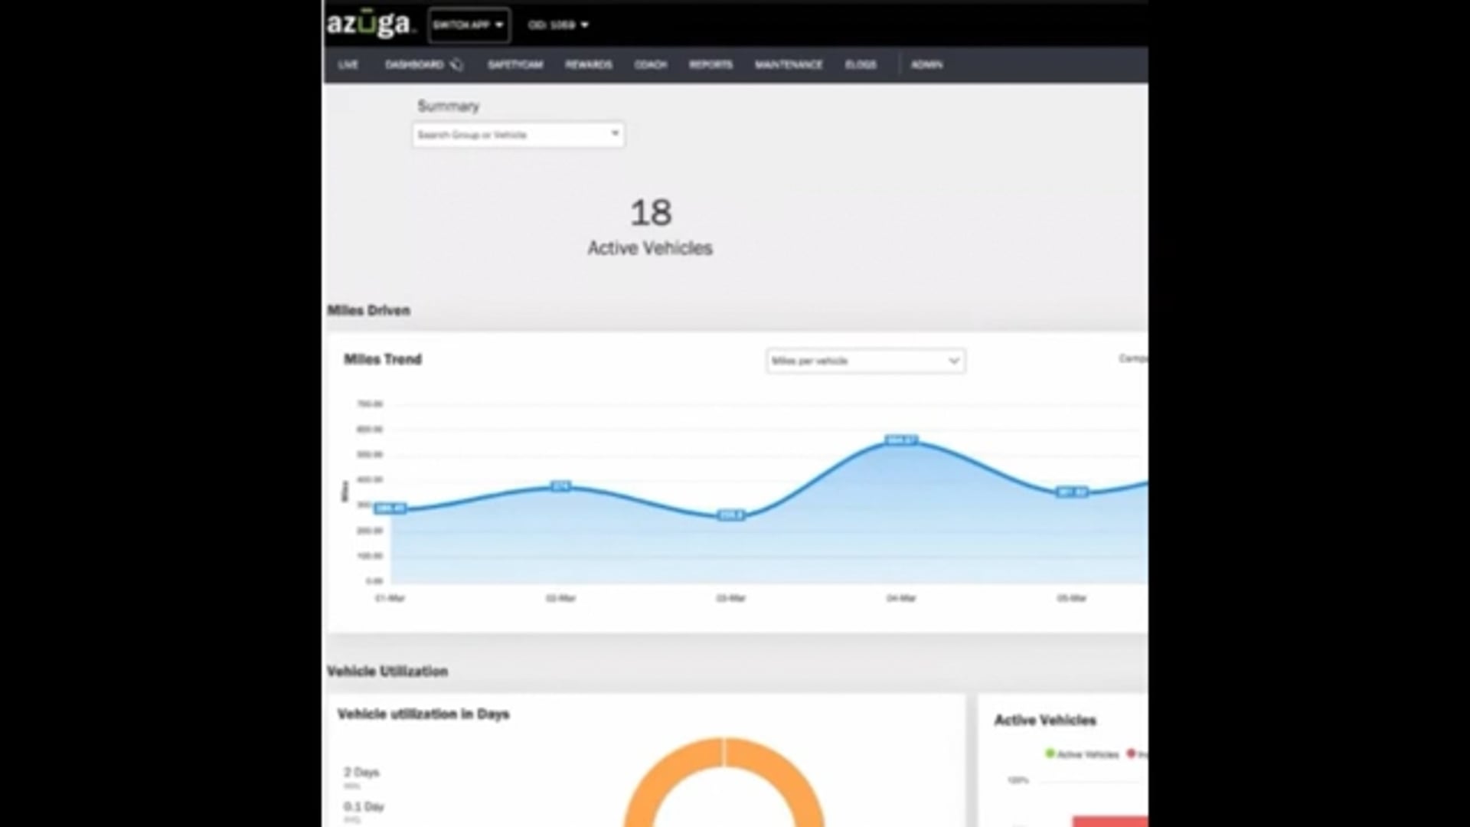Open the SafetyCam menu item

pyautogui.click(x=515, y=65)
